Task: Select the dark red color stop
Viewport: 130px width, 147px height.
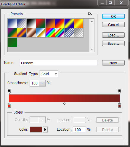Action: tap(119, 105)
